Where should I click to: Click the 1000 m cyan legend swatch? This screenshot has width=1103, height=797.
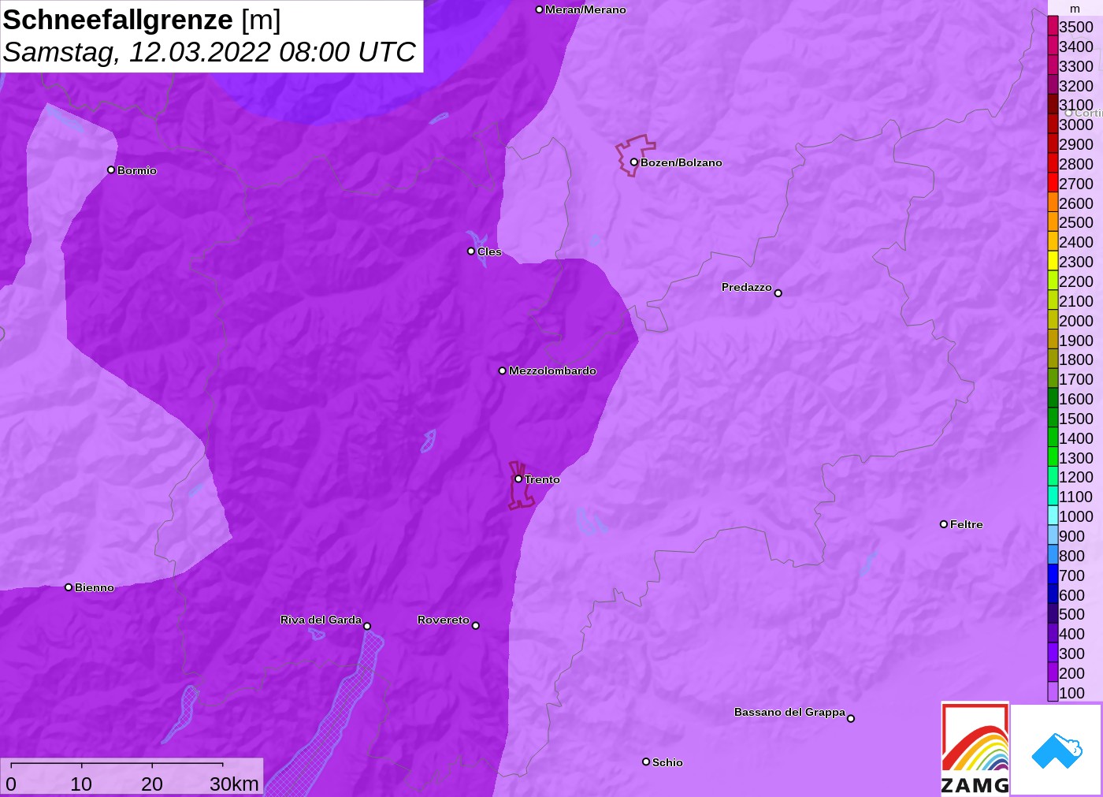coord(1053,516)
